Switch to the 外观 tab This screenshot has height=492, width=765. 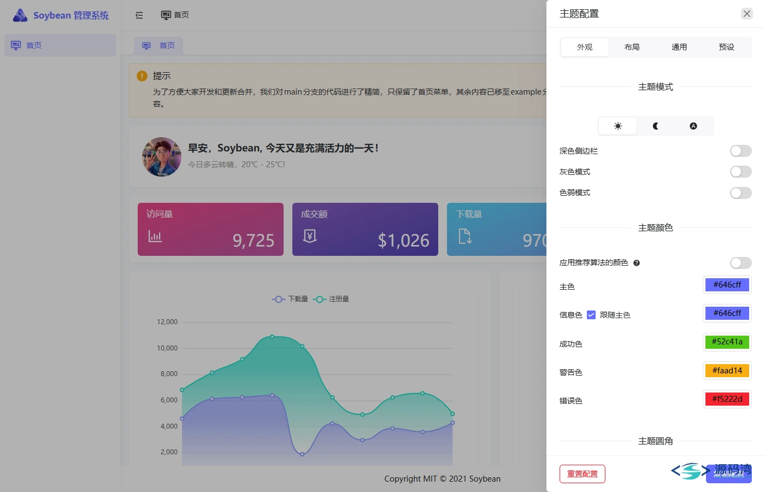[585, 47]
